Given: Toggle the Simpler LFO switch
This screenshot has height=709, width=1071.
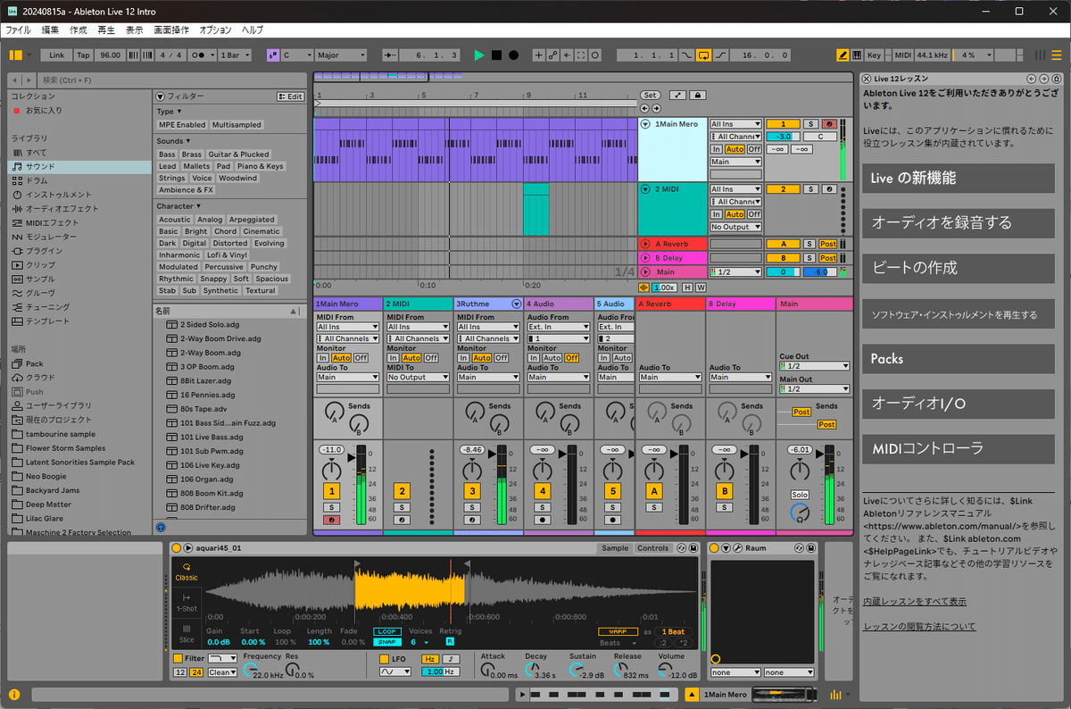Looking at the screenshot, I should pos(384,659).
